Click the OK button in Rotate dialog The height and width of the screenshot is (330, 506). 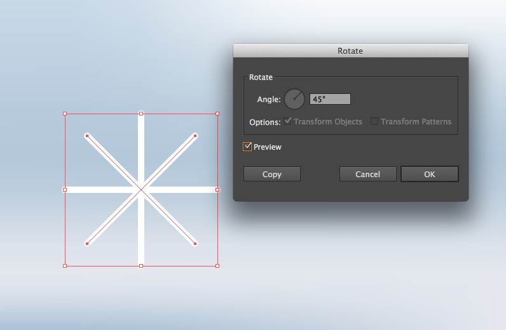coord(430,174)
